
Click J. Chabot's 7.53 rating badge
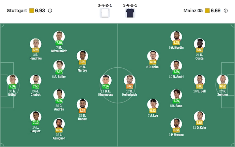(35, 86)
